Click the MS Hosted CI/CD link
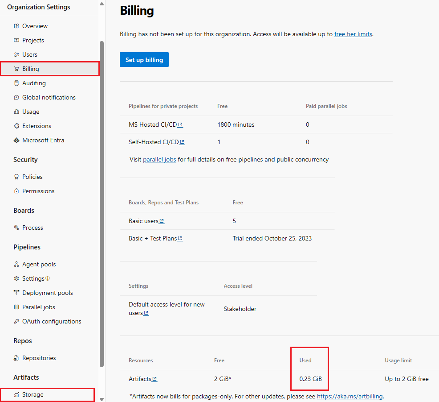Screen dimensions: 439x402 156,125
